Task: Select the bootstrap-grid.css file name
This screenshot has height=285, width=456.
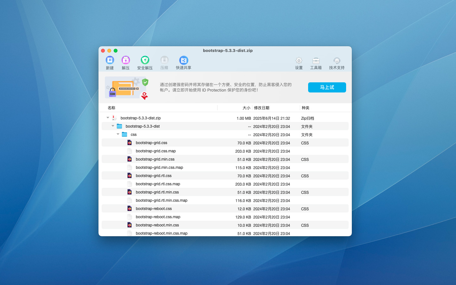Action: (151, 143)
